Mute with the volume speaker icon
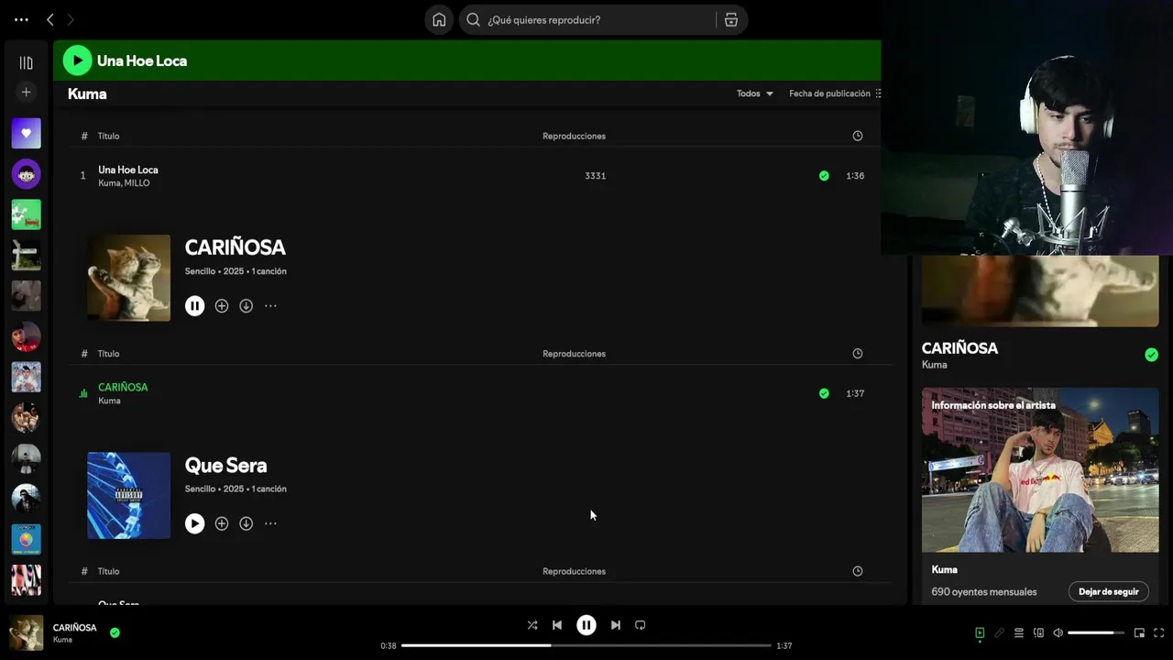This screenshot has width=1173, height=660. (1058, 632)
